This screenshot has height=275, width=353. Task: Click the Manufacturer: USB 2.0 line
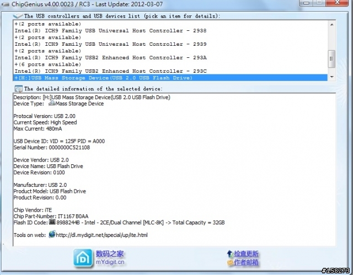pos(40,185)
